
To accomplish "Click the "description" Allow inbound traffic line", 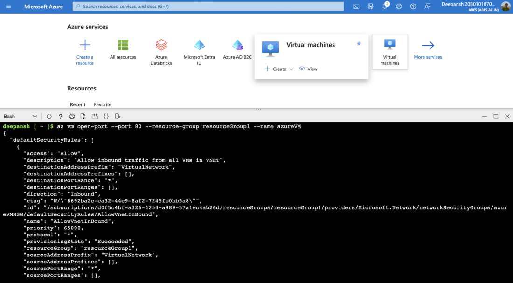I will [125, 160].
